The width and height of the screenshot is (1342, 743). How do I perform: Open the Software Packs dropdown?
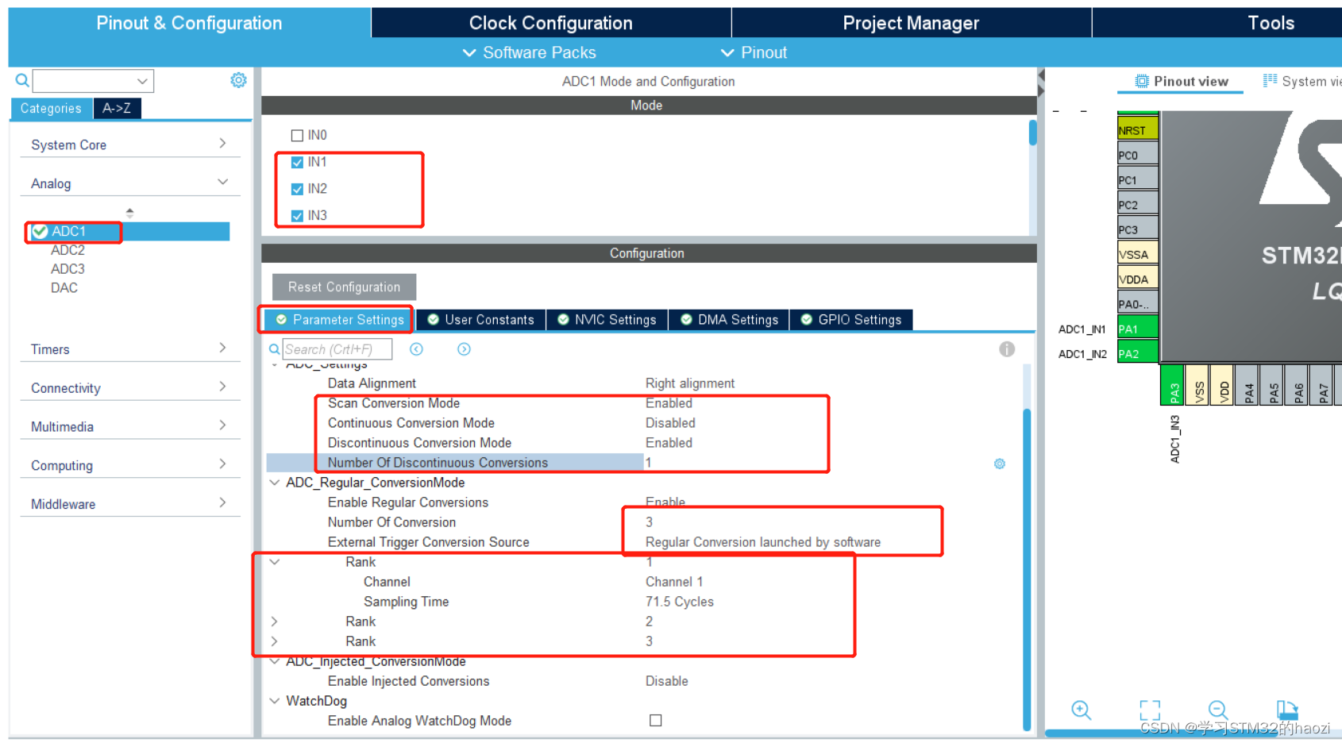(529, 52)
